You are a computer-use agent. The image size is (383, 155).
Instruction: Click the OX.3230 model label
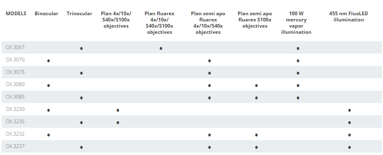click(x=15, y=109)
